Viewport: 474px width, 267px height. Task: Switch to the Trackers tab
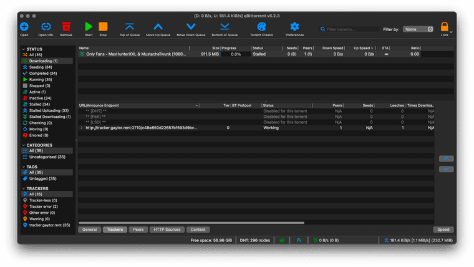pyautogui.click(x=115, y=230)
